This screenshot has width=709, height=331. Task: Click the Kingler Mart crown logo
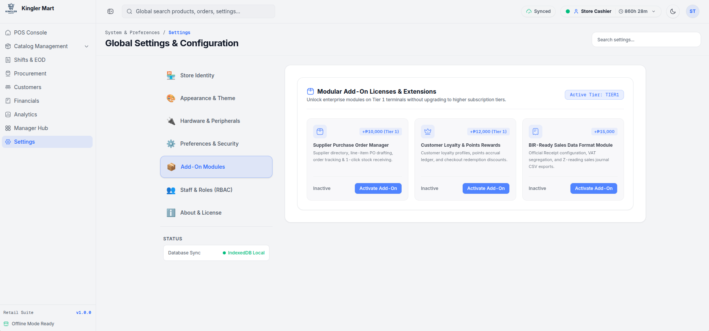tap(11, 8)
